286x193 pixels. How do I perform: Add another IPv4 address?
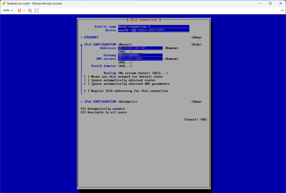125,51
